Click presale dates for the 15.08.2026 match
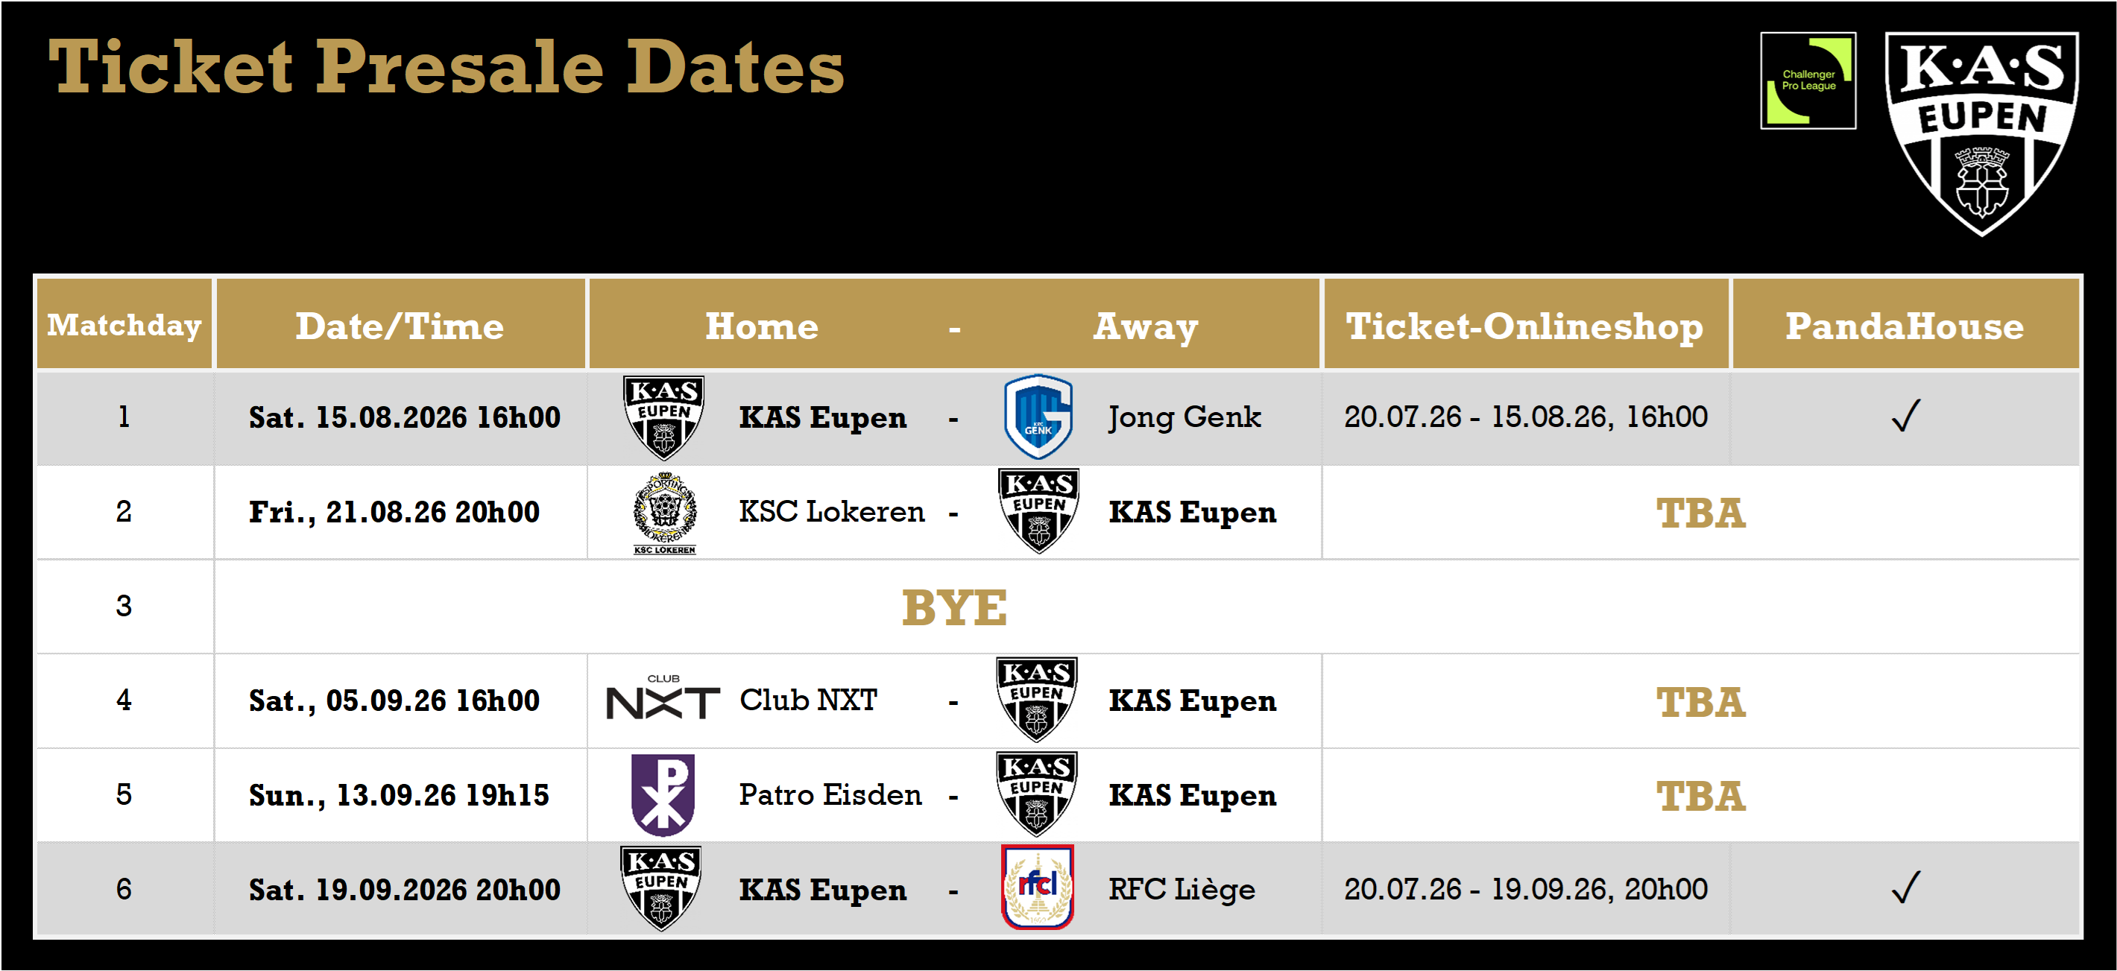The height and width of the screenshot is (971, 2117). pyautogui.click(x=1525, y=417)
